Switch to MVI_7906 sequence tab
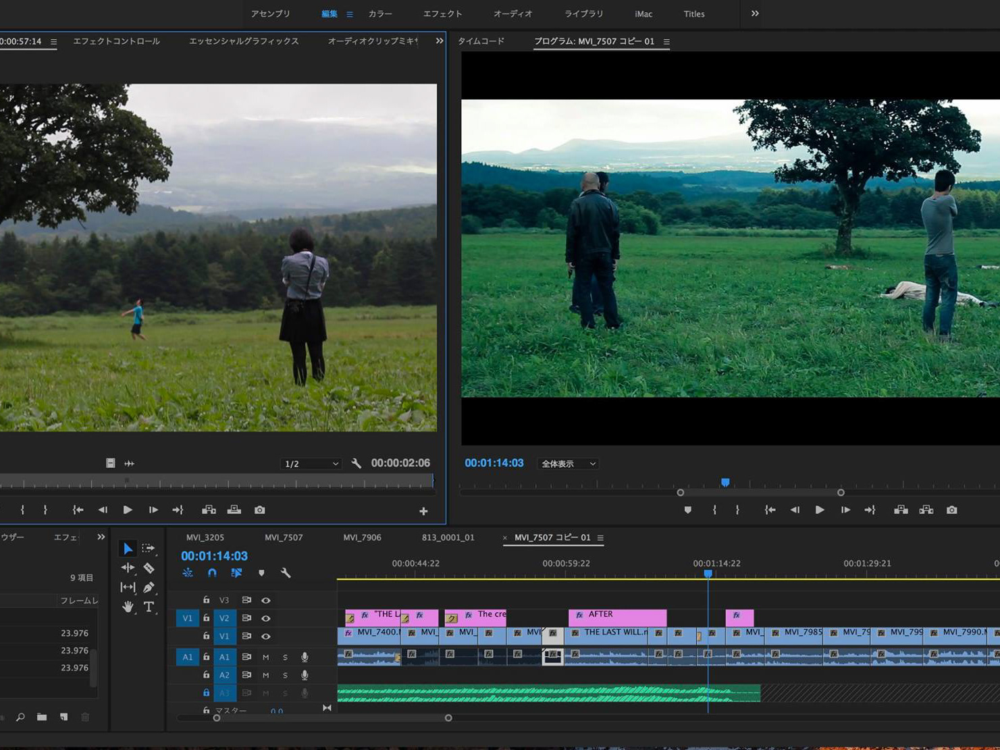The width and height of the screenshot is (1000, 750). tap(362, 537)
